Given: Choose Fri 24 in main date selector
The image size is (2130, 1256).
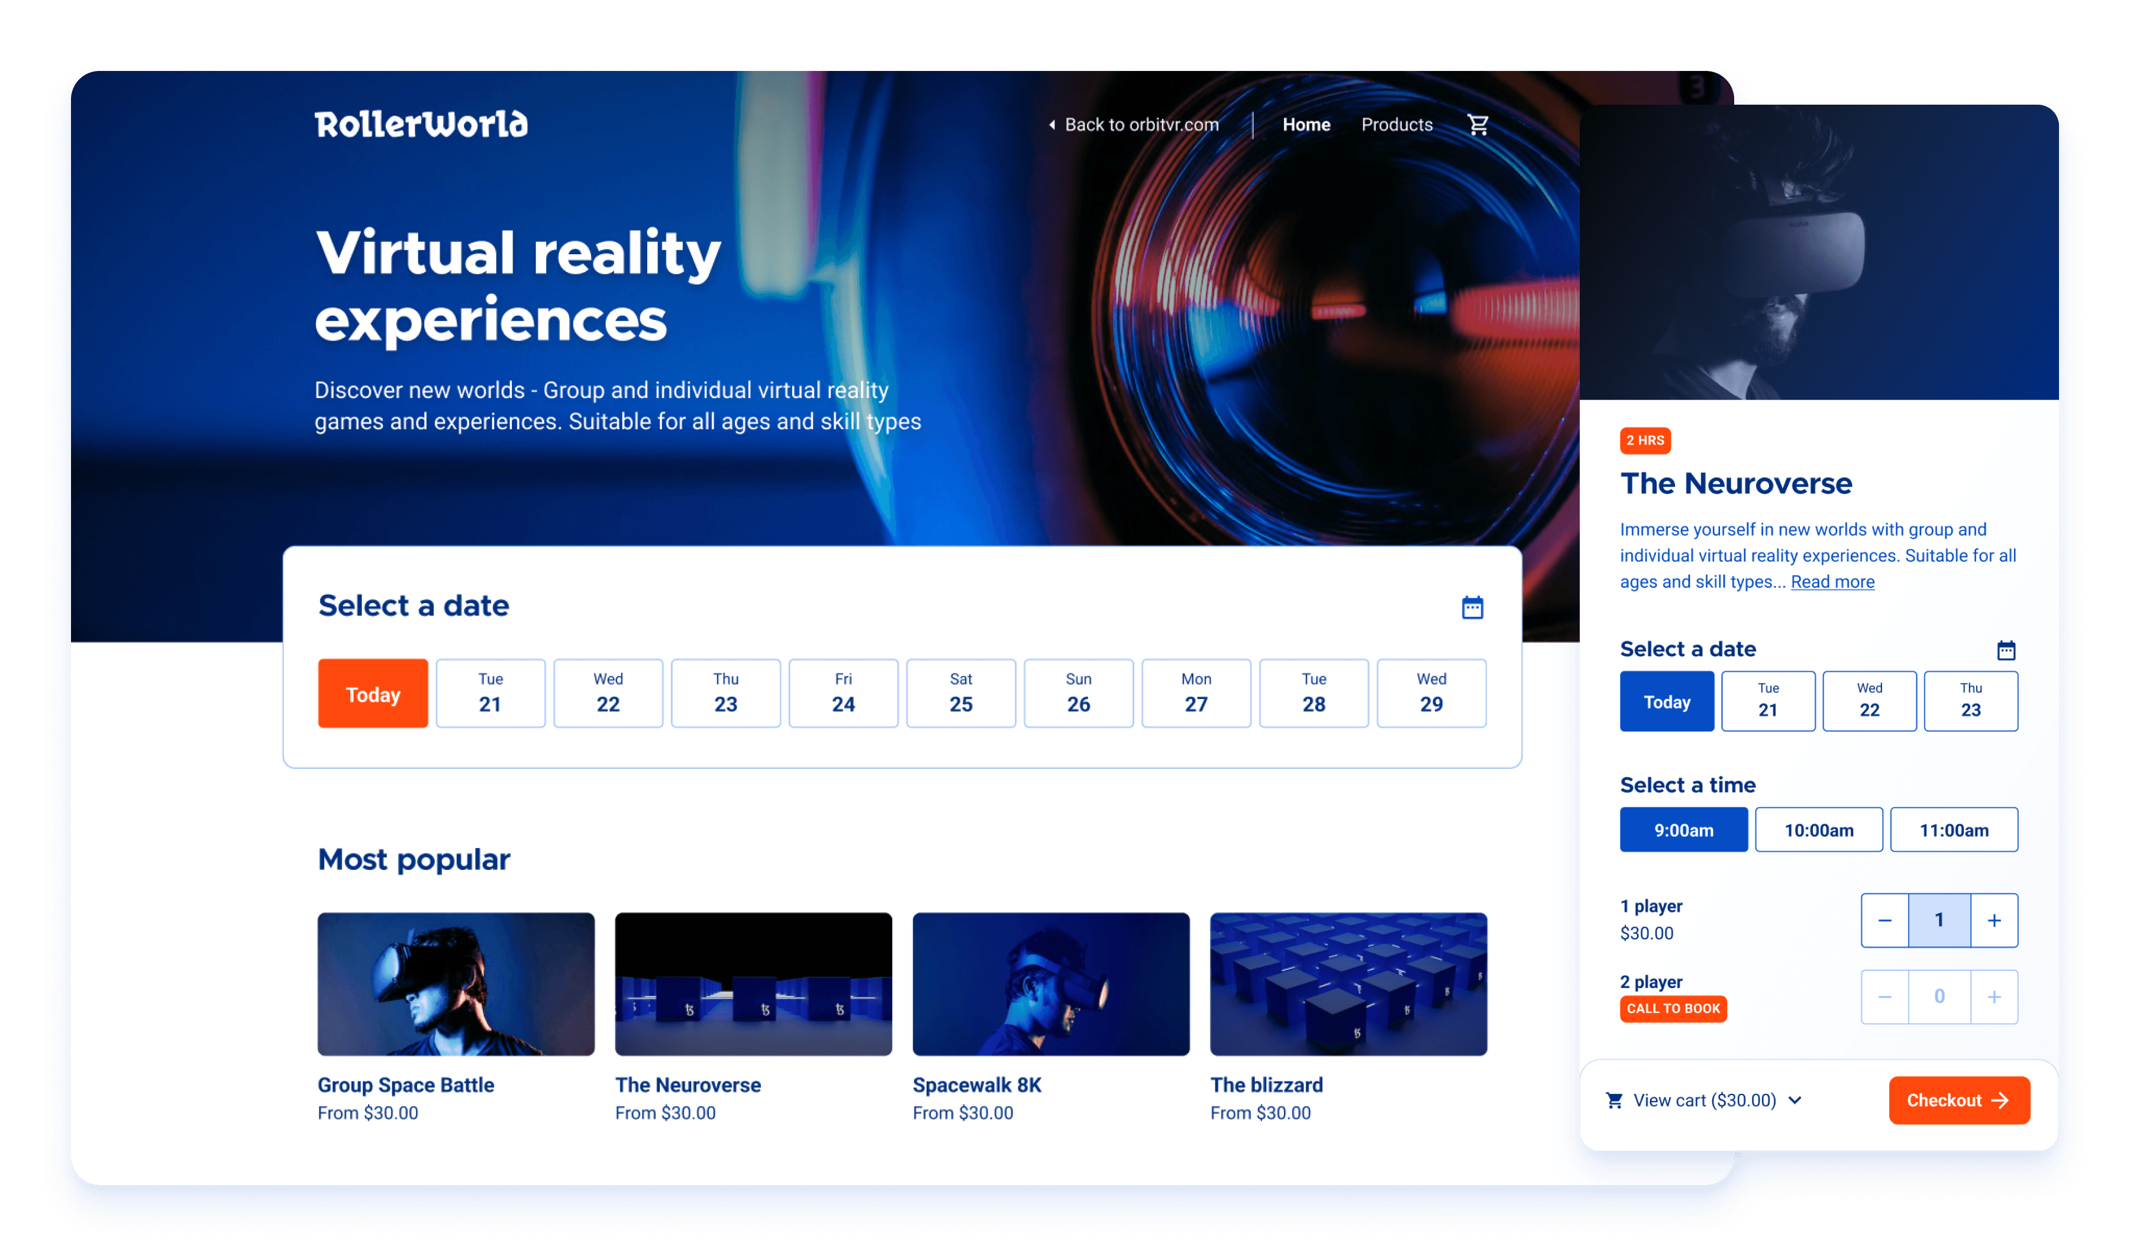Looking at the screenshot, I should coord(843,693).
